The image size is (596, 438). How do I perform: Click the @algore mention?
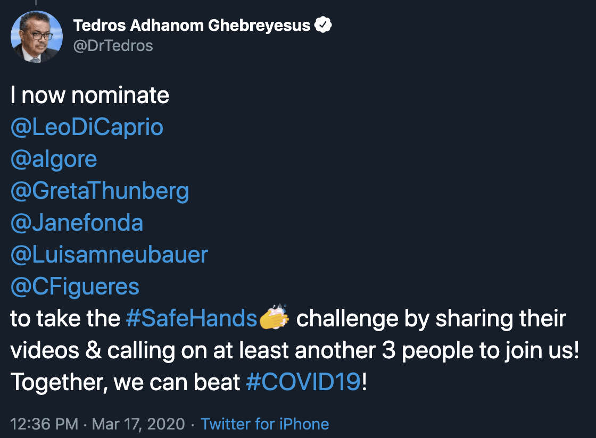(x=54, y=159)
